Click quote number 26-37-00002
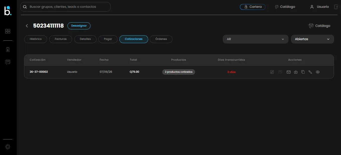The width and height of the screenshot is (341, 155). point(39,72)
